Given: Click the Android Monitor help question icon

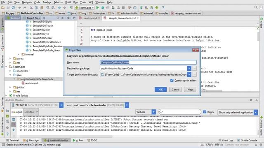Looking at the screenshot, I should point(7,134).
